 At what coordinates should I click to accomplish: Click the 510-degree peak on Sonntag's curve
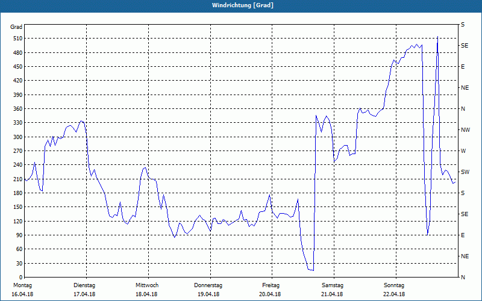click(437, 37)
